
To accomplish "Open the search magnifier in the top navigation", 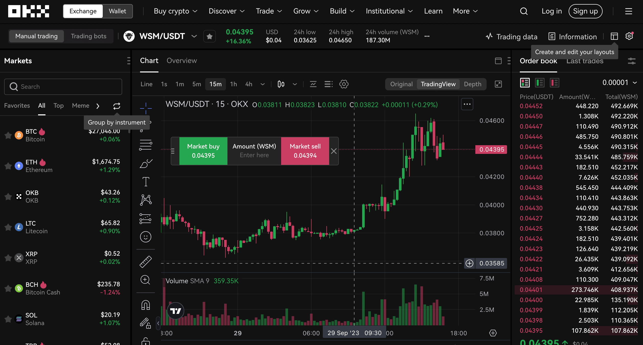I will point(524,11).
